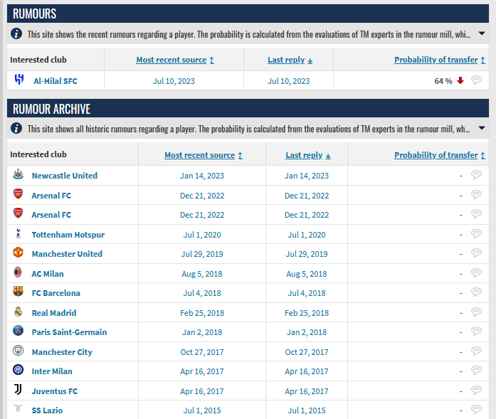
Task: Open the SS Lazio club link
Action: click(x=47, y=410)
